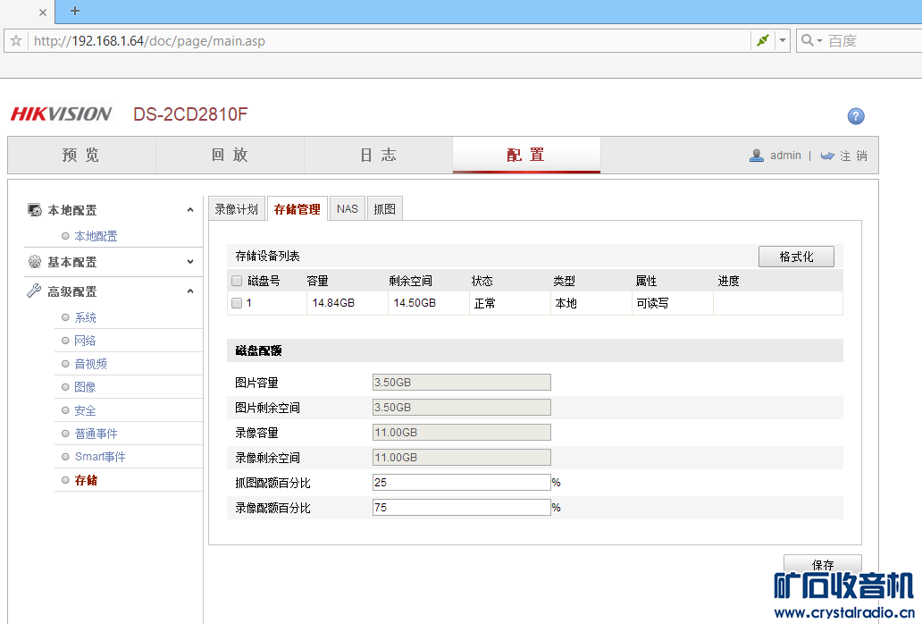Open the address bar history dropdown arrow
The height and width of the screenshot is (624, 922).
[783, 40]
